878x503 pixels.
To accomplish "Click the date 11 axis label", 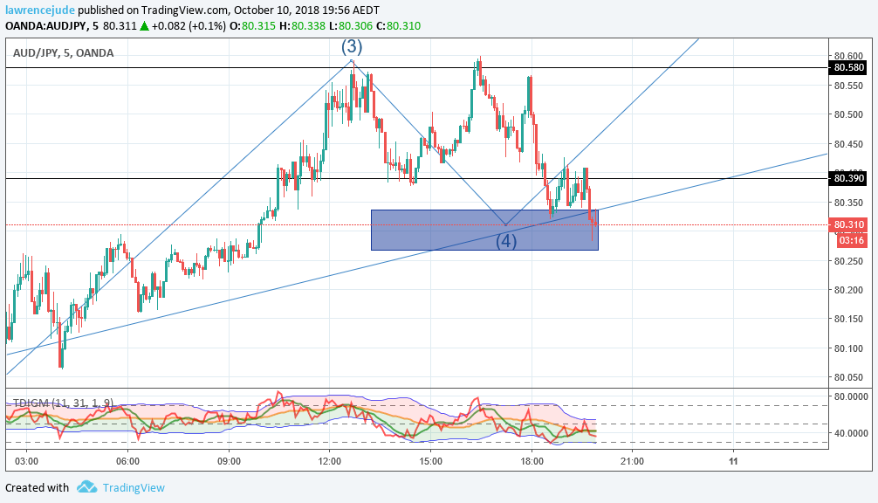I will tap(733, 462).
